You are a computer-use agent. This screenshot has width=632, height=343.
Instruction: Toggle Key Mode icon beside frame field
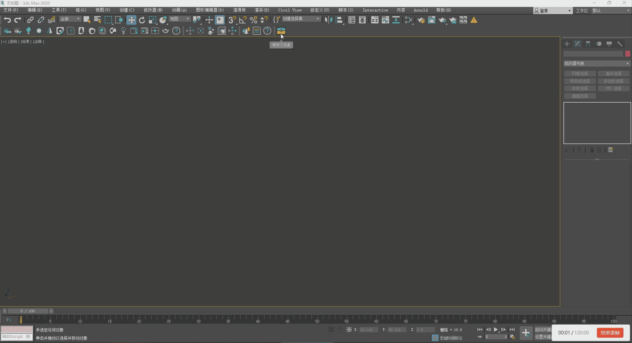480,337
